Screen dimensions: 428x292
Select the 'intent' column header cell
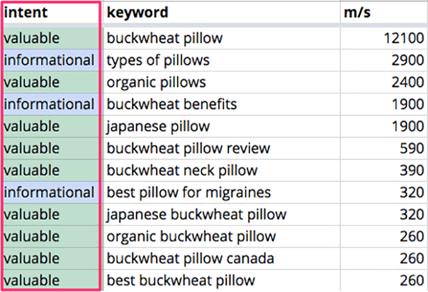(x=51, y=13)
